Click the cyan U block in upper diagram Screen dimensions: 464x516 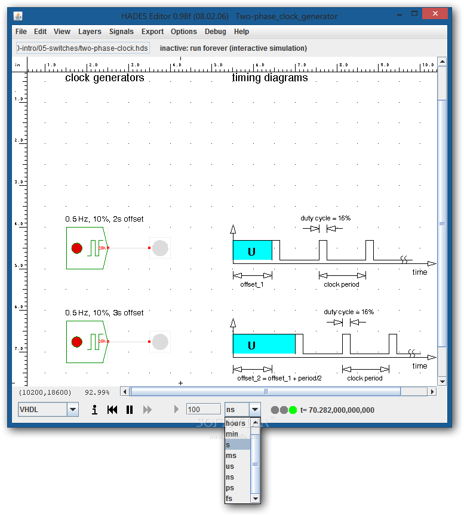point(253,250)
